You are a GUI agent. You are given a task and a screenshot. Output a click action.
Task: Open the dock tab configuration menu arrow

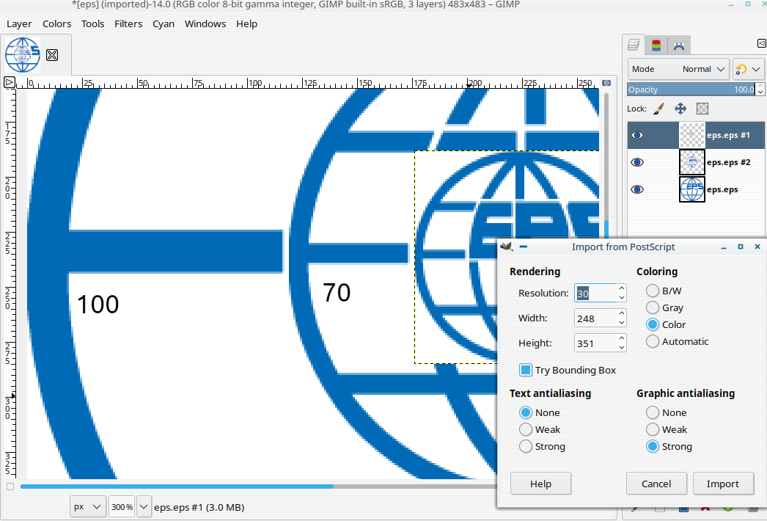[x=762, y=43]
